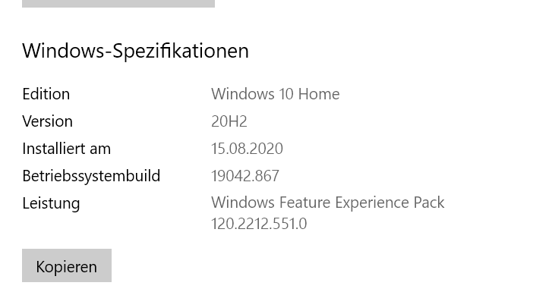Click the Kopieren button

coord(67,265)
